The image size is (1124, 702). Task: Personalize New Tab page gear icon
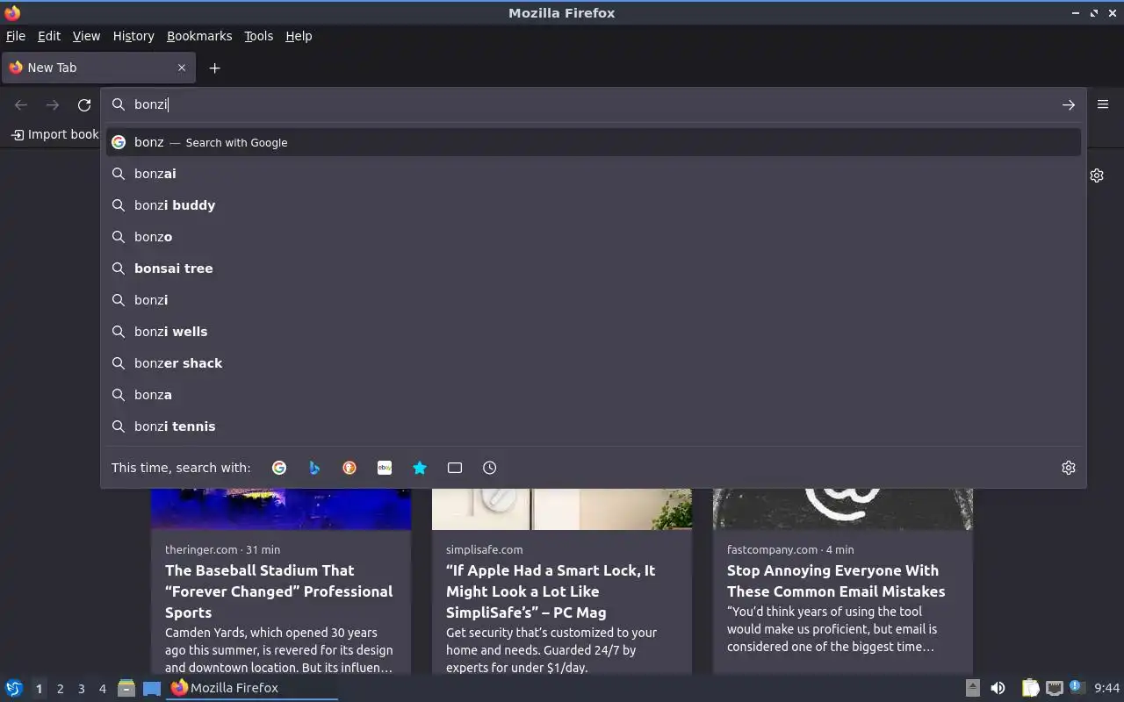click(1097, 175)
